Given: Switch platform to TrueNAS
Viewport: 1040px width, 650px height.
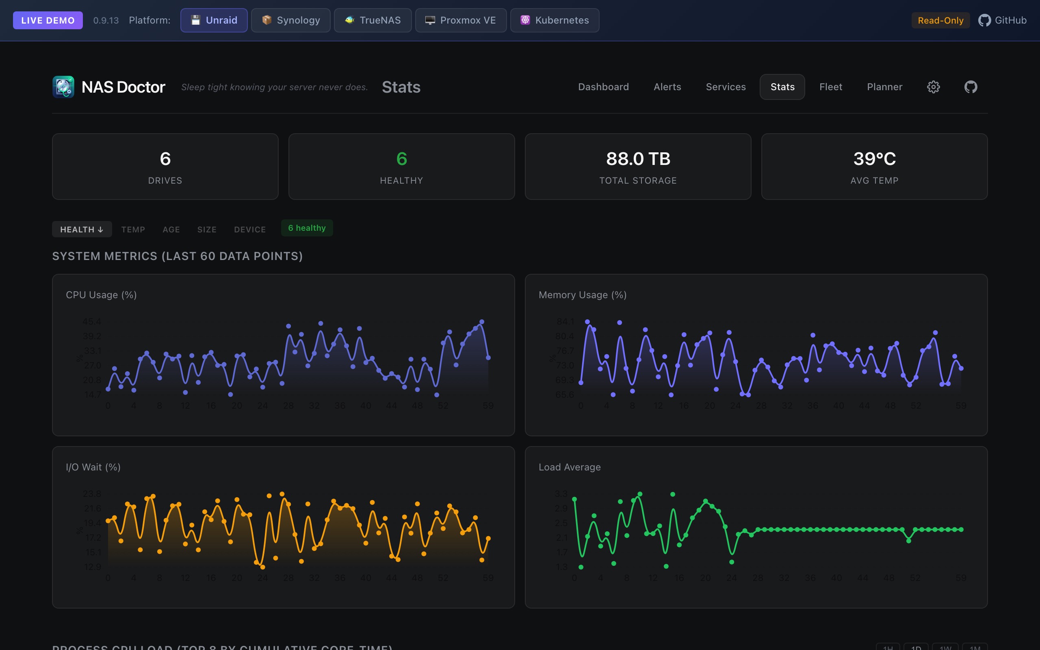Looking at the screenshot, I should (373, 20).
